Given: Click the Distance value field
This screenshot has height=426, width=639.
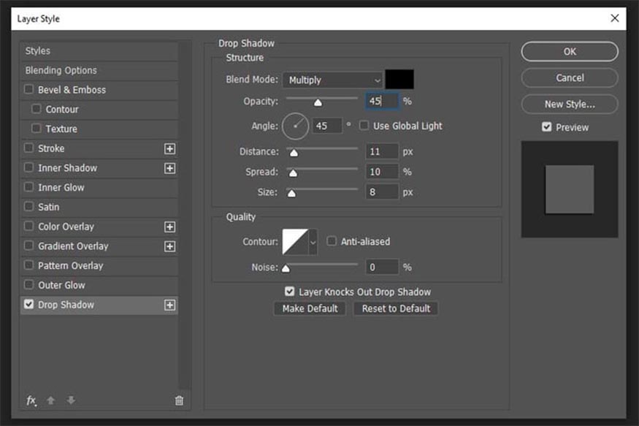Looking at the screenshot, I should [382, 152].
